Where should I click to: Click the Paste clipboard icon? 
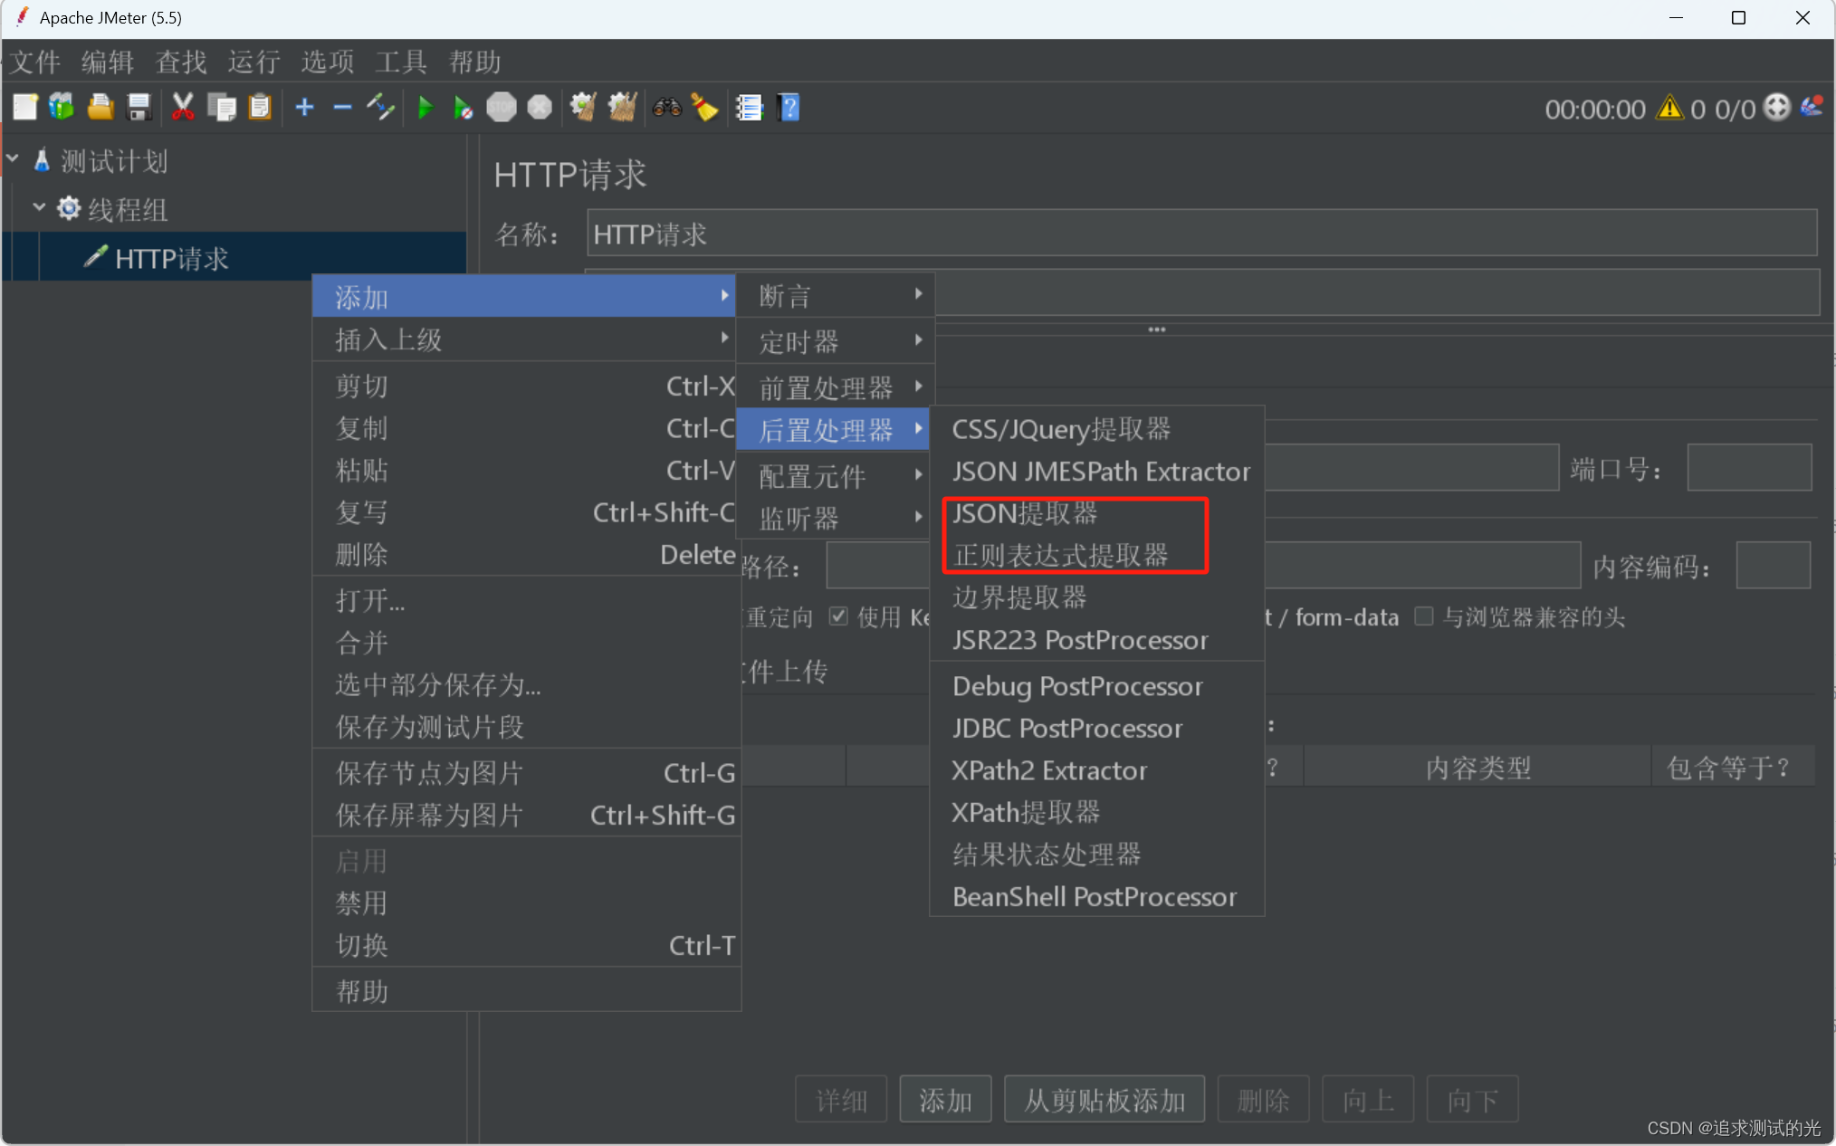click(x=260, y=108)
